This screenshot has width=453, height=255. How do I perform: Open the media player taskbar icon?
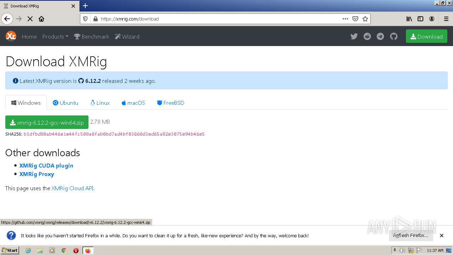[52, 250]
